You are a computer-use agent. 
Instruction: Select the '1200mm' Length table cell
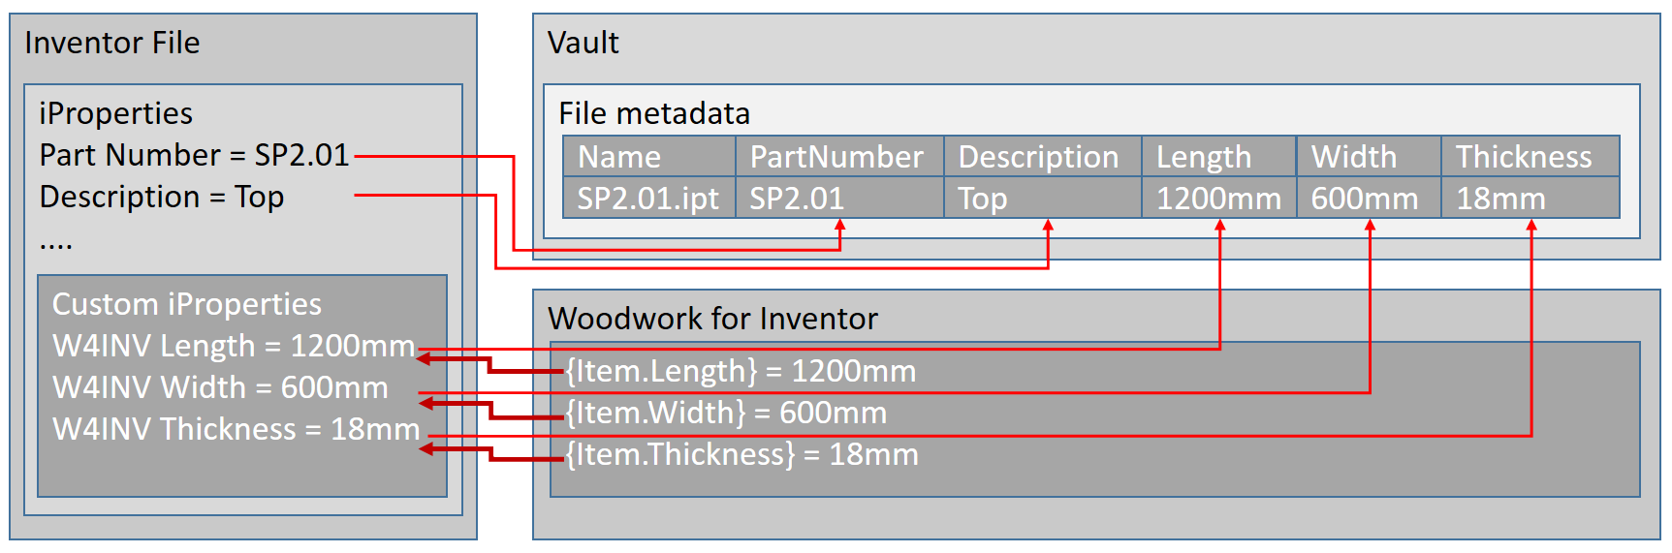pos(1219,198)
